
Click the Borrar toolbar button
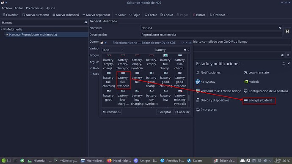point(199,15)
